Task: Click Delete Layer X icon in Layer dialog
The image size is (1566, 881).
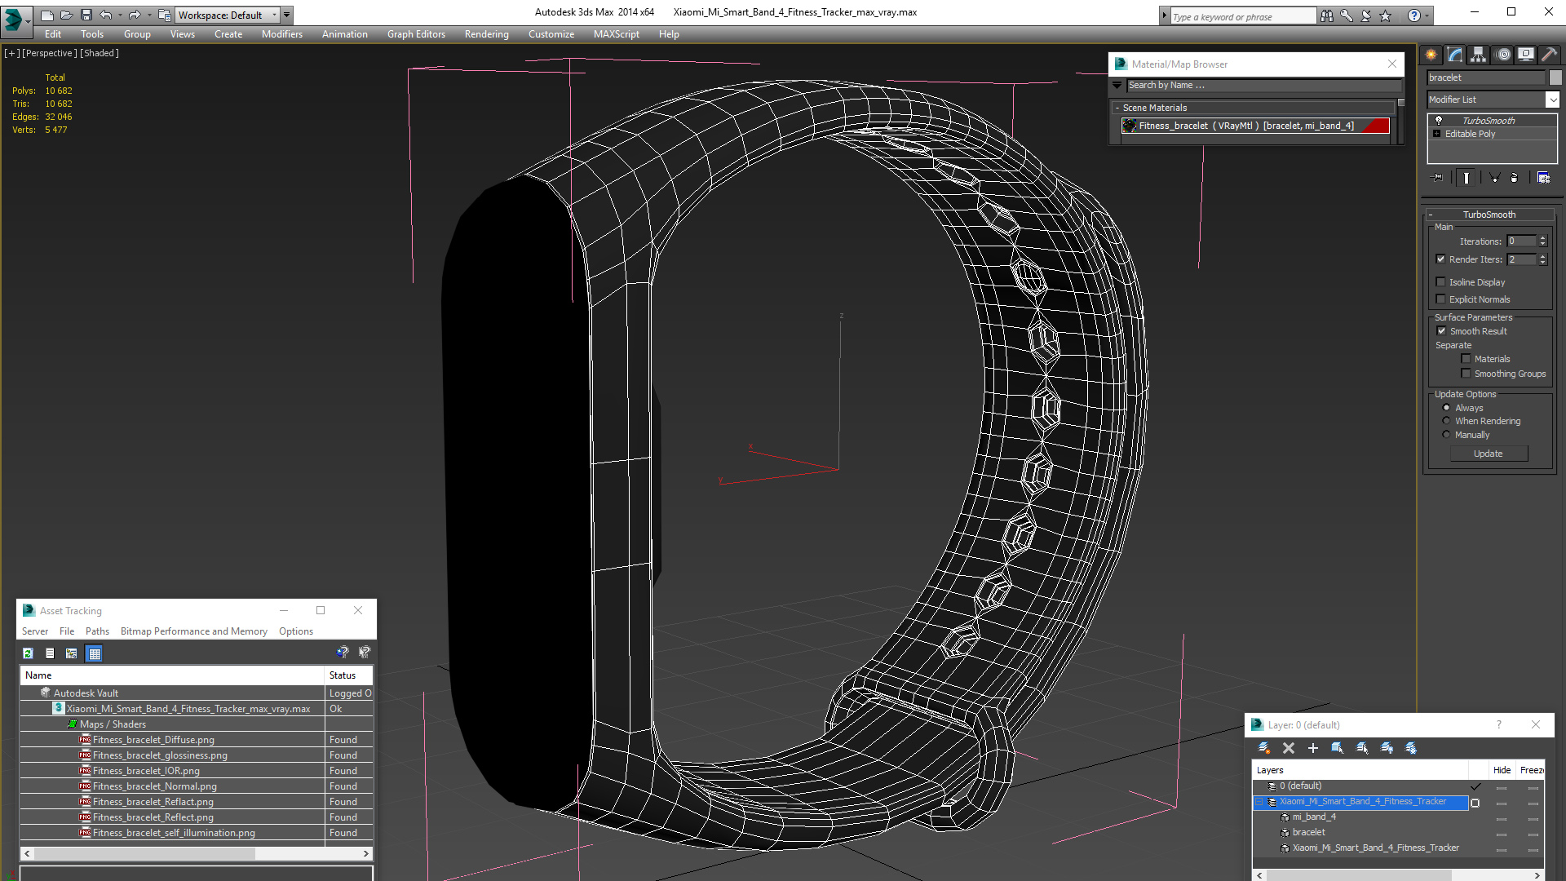Action: (1289, 748)
